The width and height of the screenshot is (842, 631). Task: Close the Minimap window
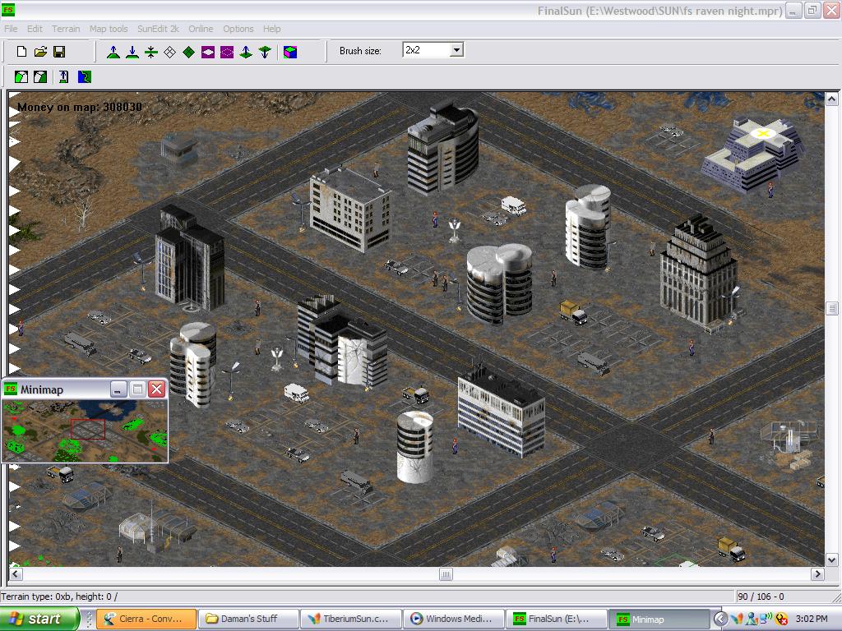tap(156, 389)
